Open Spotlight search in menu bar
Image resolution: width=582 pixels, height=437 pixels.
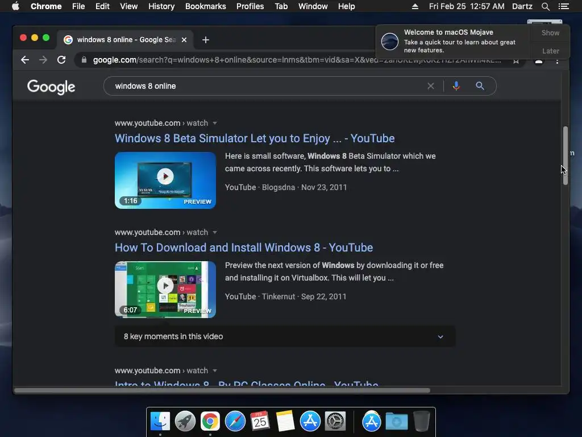545,6
